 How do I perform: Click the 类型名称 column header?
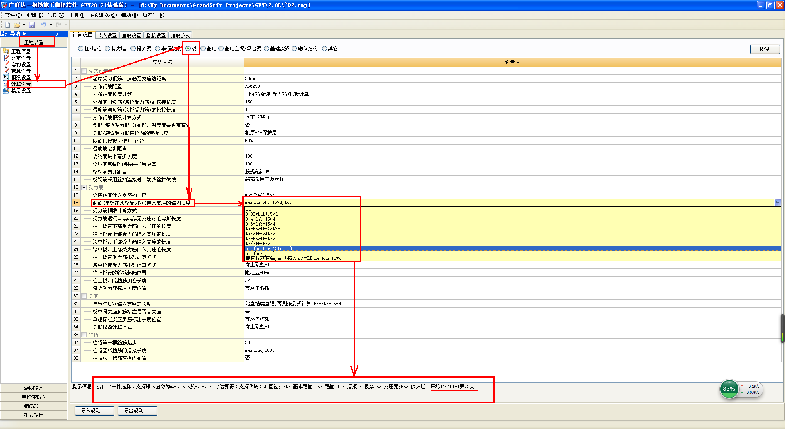[x=162, y=62]
